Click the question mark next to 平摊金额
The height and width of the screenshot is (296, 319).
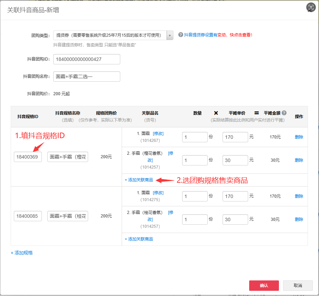(x=284, y=113)
